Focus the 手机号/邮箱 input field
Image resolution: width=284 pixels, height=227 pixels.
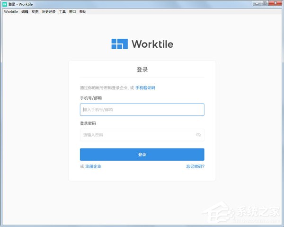[x=142, y=110]
